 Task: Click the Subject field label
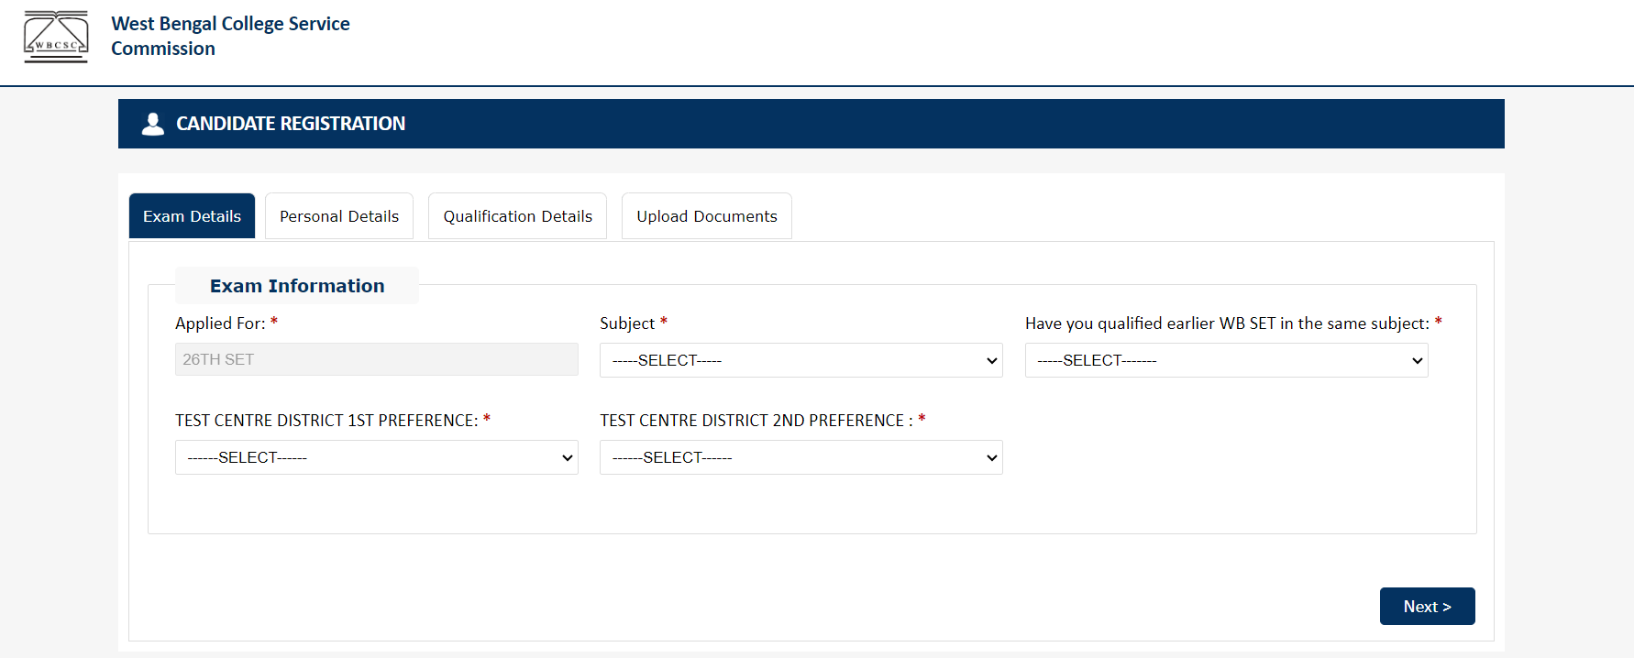pyautogui.click(x=627, y=324)
